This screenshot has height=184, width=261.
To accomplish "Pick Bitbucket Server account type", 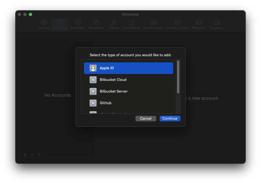I will point(129,91).
